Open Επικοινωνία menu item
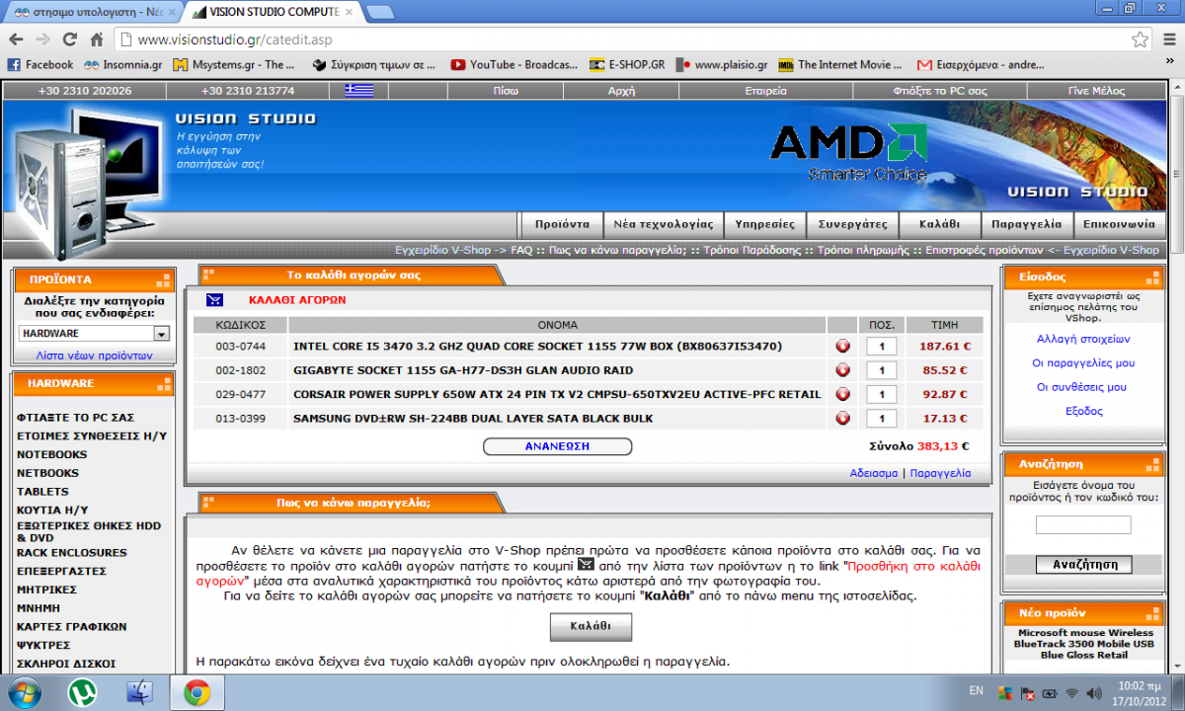Viewport: 1185px width, 711px height. click(x=1118, y=224)
